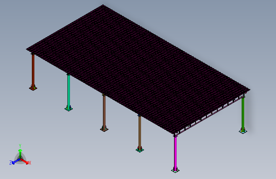
Task: Select the green column at far corner
Action: coord(243,113)
